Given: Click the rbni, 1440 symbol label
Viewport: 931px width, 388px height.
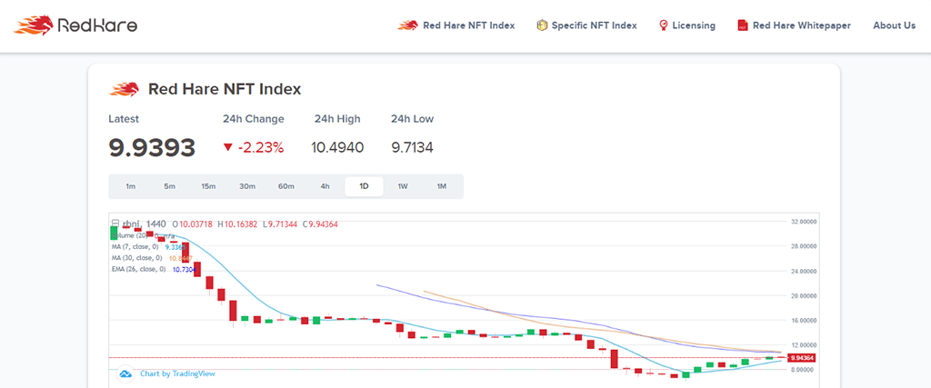Looking at the screenshot, I should [x=145, y=224].
